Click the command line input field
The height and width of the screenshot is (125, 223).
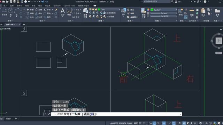[x=116, y=114]
